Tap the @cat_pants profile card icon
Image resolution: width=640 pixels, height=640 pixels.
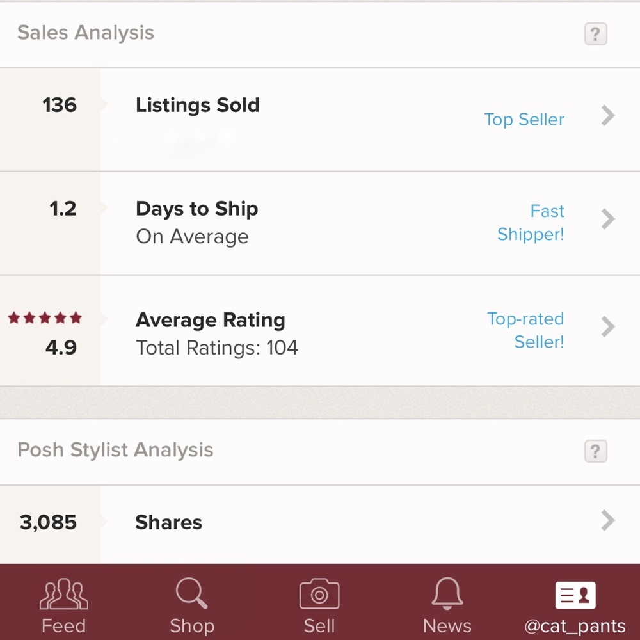[x=575, y=595]
